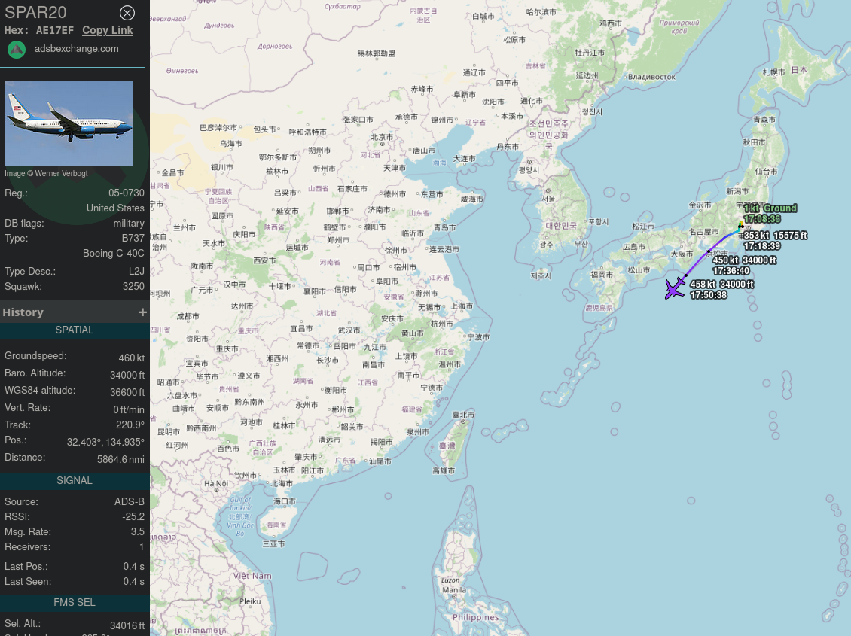Click the WGS84 altitude value 36600 ft

pyautogui.click(x=127, y=393)
